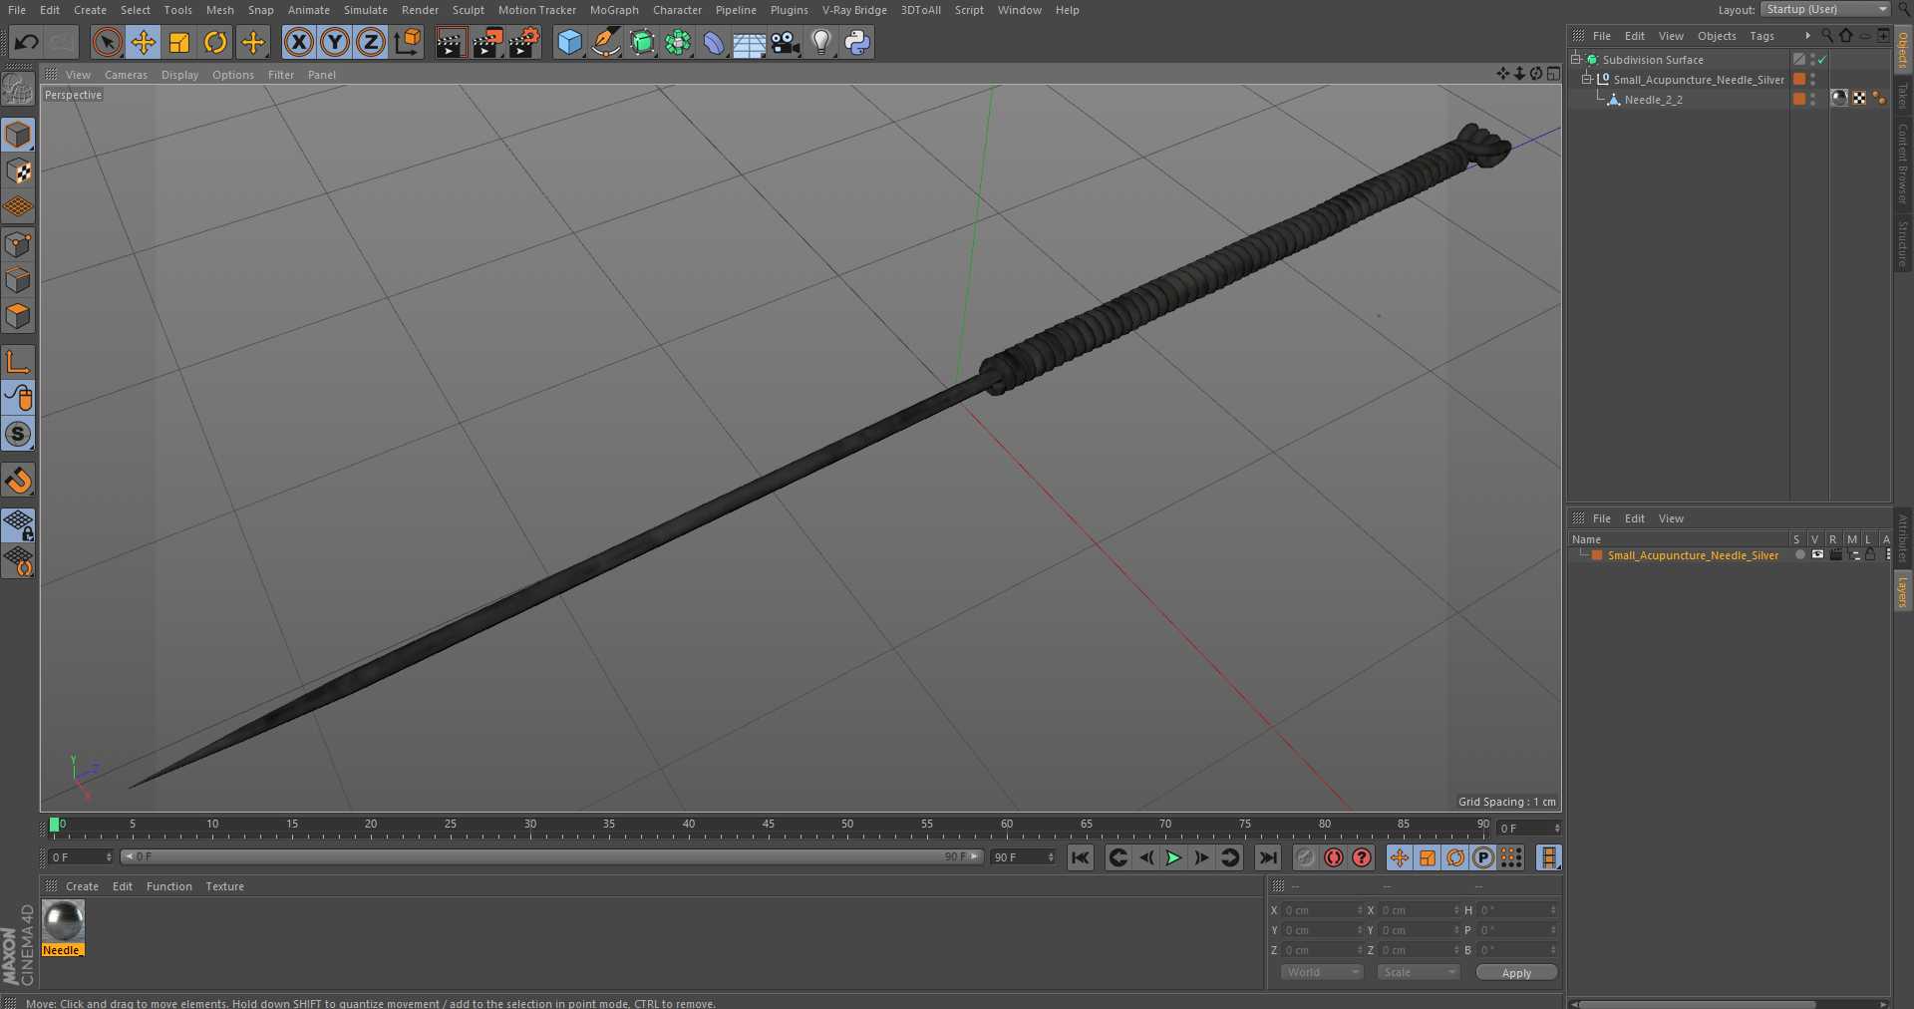Viewport: 1914px width, 1009px height.
Task: Open the Python script icon
Action: 857,42
